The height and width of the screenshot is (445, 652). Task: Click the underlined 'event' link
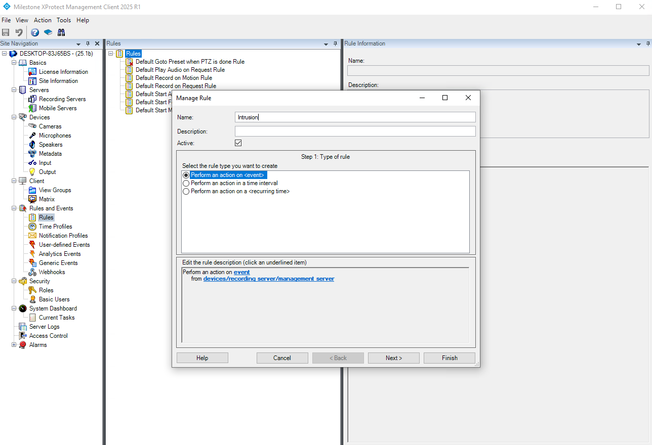tap(241, 272)
